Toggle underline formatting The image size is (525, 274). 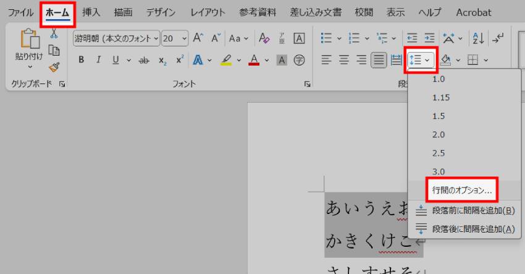116,60
